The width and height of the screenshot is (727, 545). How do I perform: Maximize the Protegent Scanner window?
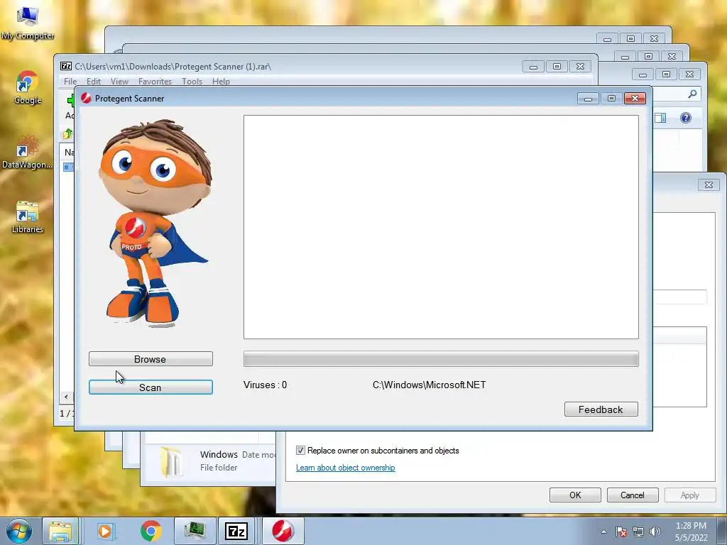611,98
